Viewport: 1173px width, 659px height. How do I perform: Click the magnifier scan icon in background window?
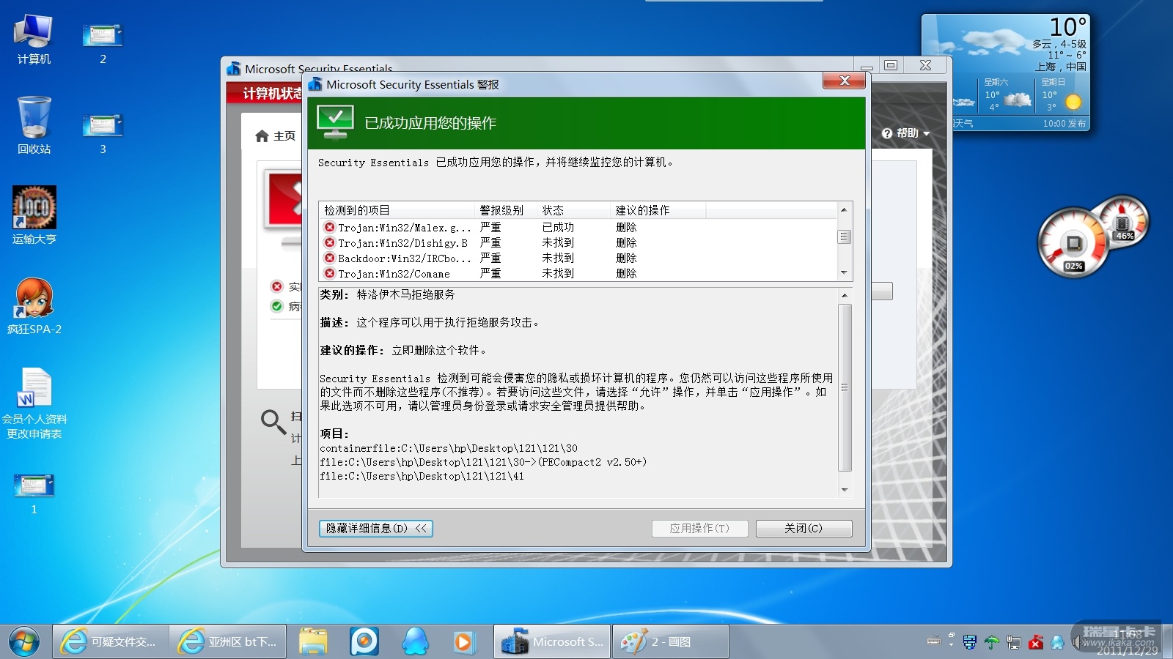[273, 422]
